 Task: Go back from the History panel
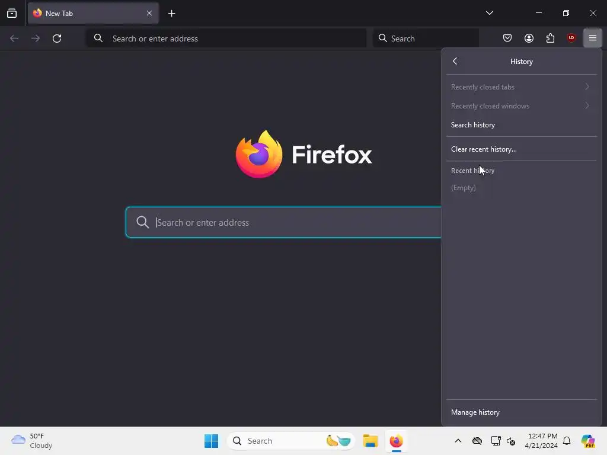tap(455, 61)
